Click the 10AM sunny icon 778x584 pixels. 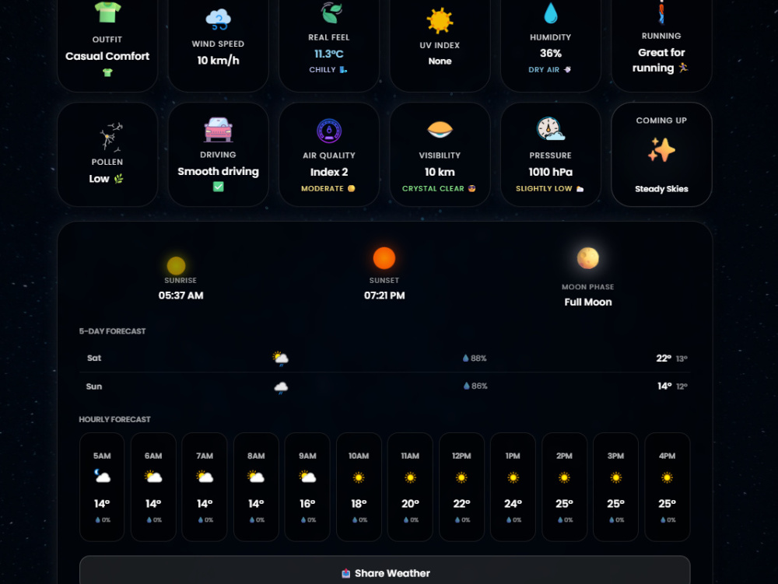[x=359, y=478]
